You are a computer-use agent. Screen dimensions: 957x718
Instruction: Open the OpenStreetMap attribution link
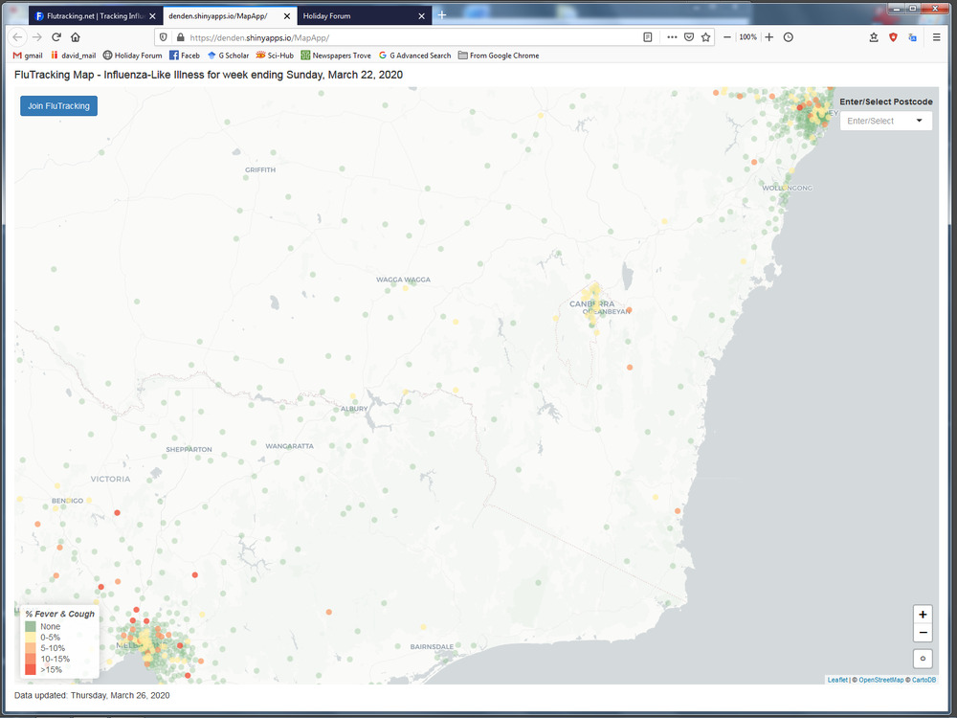click(880, 680)
